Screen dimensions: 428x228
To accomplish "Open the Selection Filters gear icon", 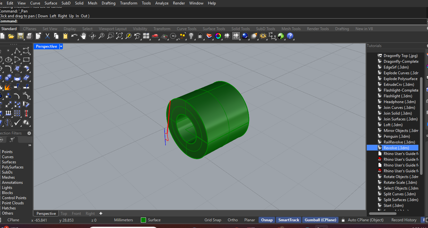I will 29,133.
